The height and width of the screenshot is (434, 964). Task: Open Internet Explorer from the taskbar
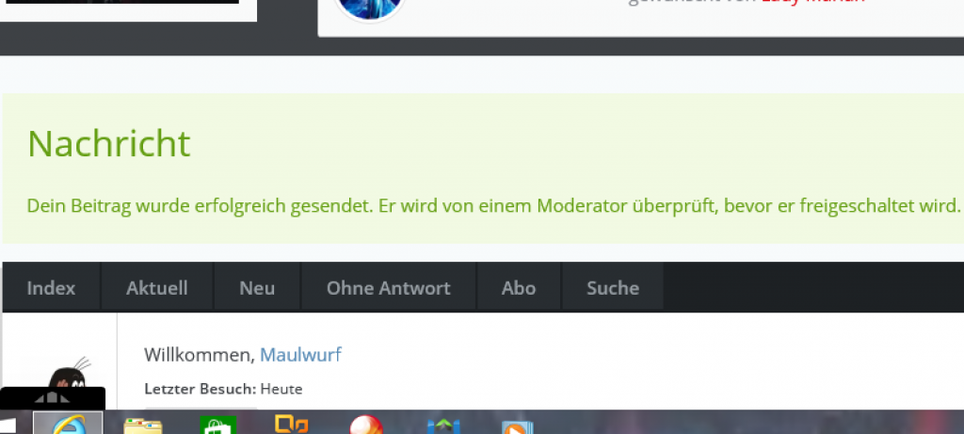pos(68,424)
